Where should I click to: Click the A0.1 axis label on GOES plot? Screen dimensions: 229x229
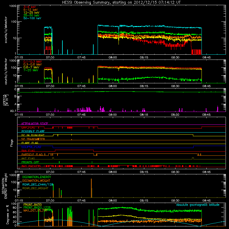pos(13,111)
